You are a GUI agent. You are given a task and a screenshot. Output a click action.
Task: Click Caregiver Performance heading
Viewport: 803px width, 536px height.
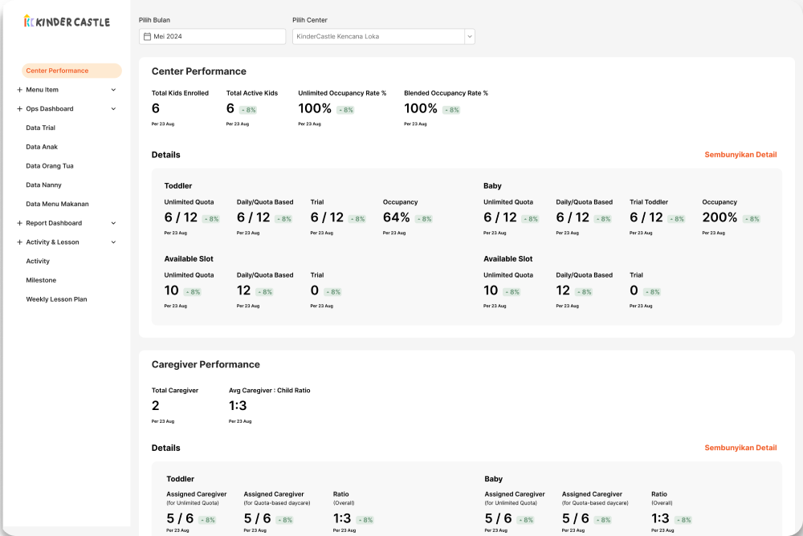click(206, 364)
